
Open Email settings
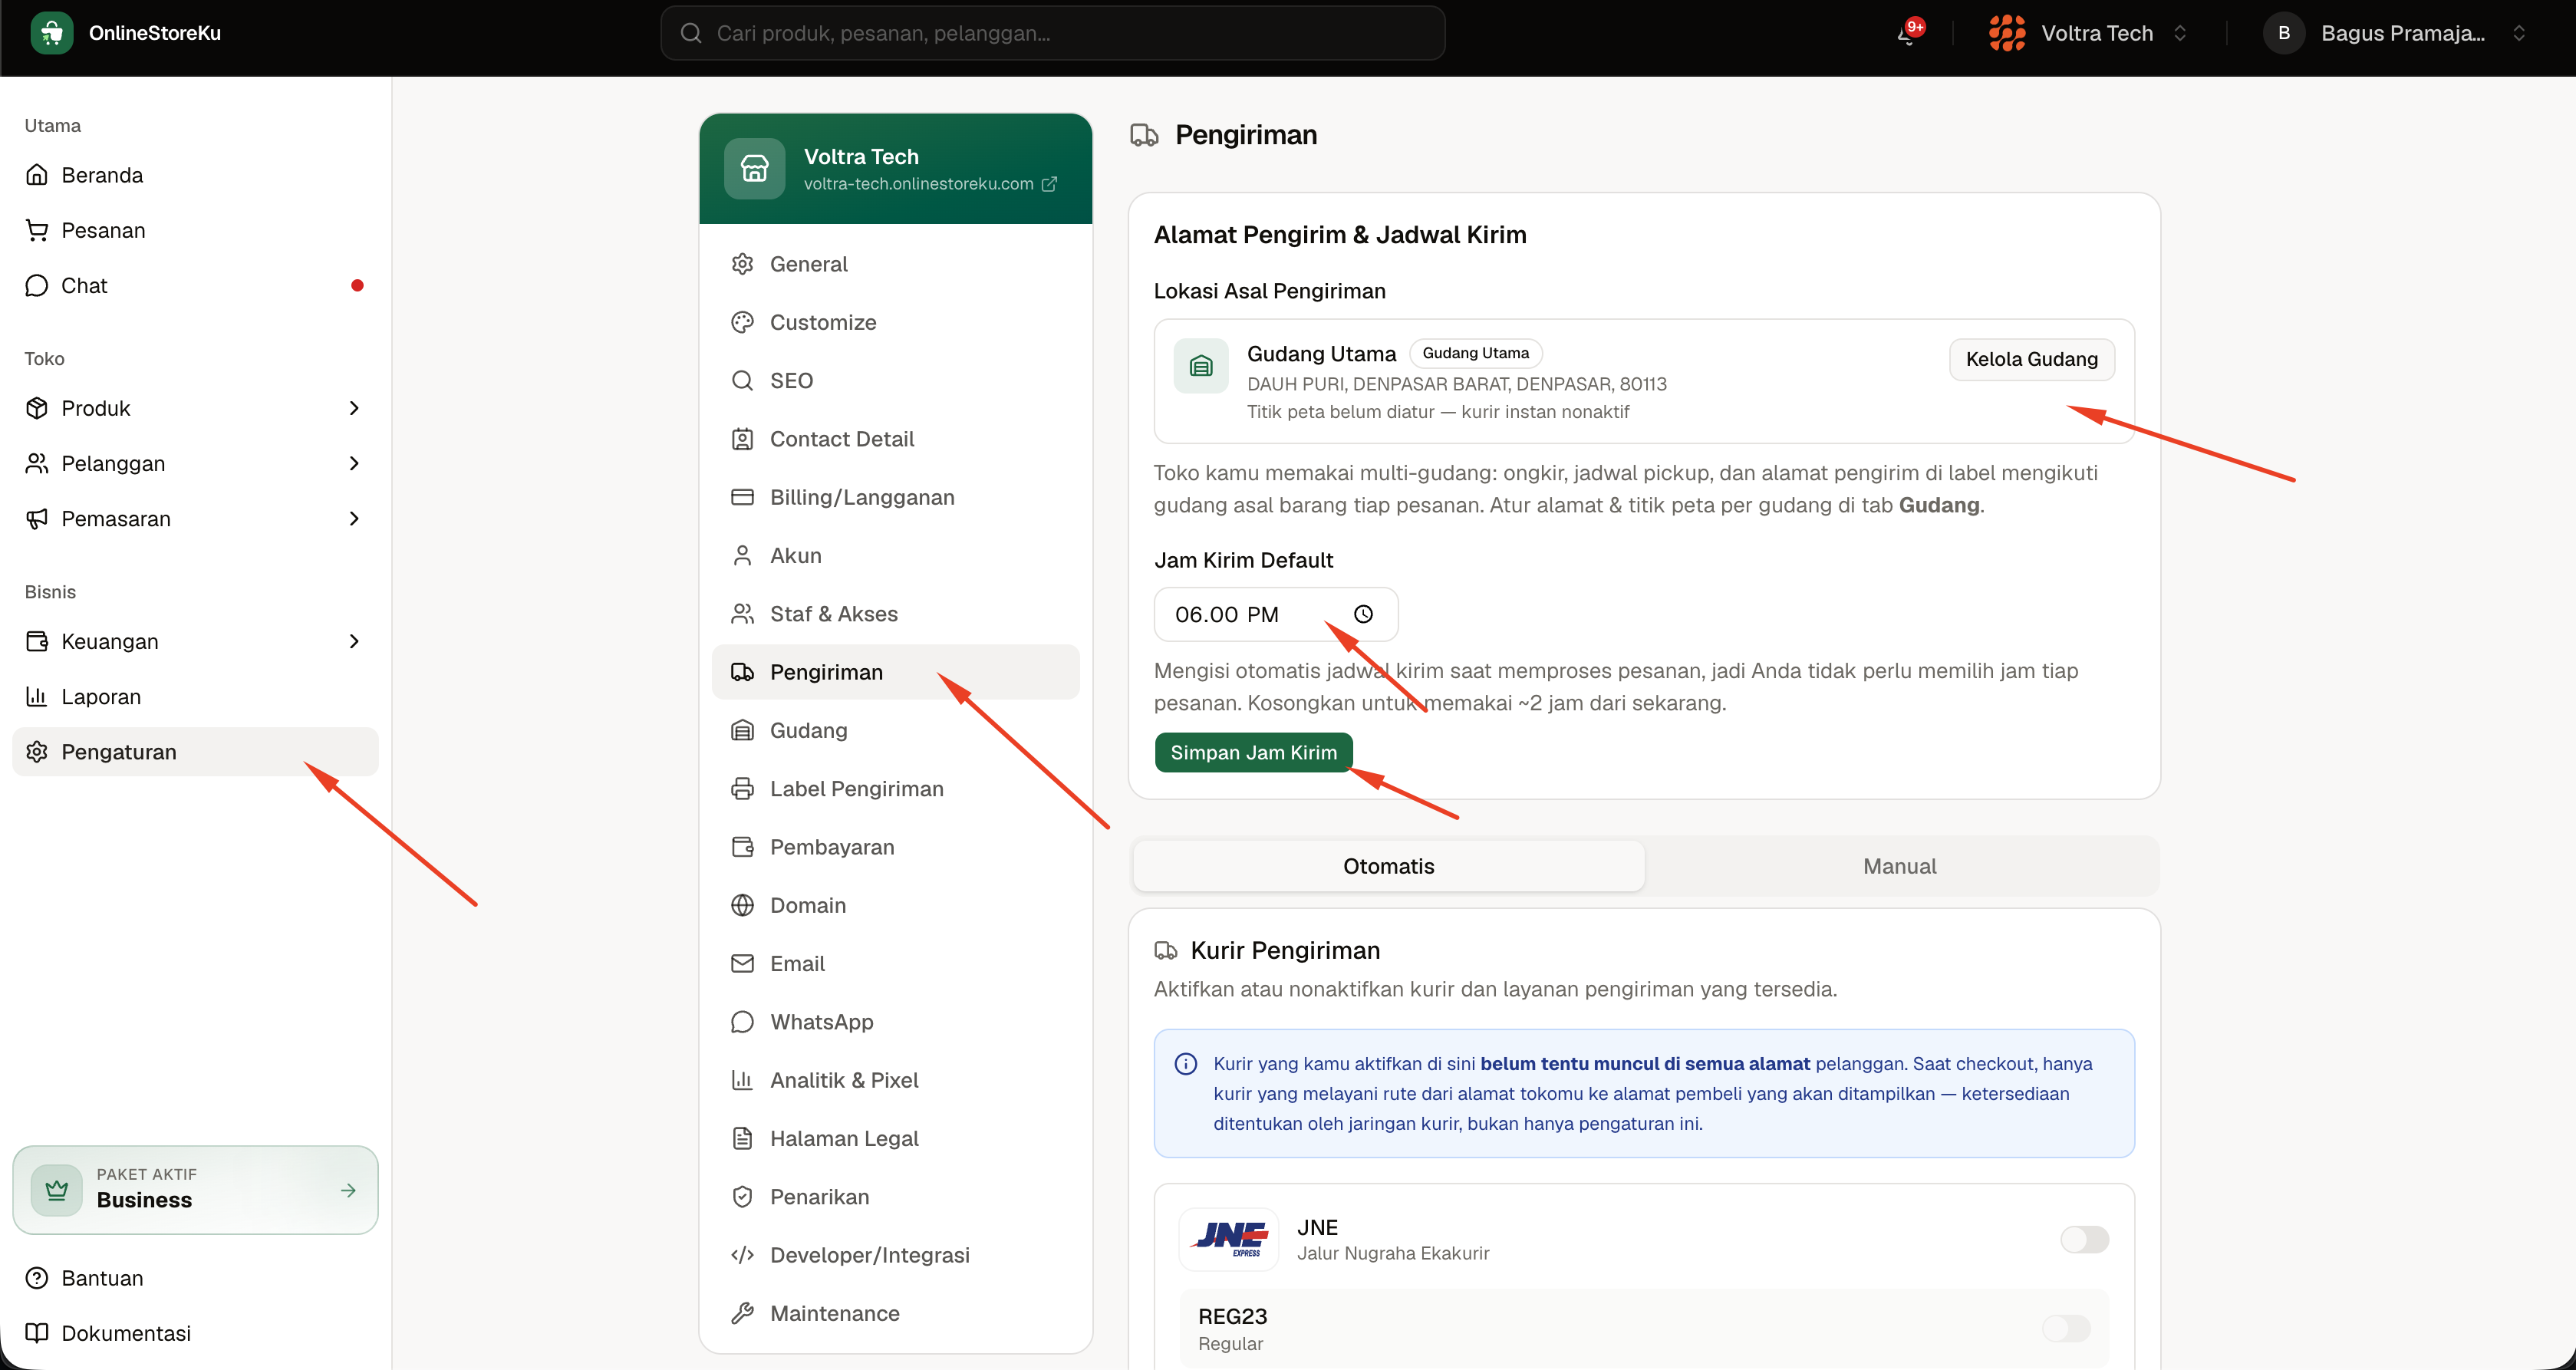895,963
